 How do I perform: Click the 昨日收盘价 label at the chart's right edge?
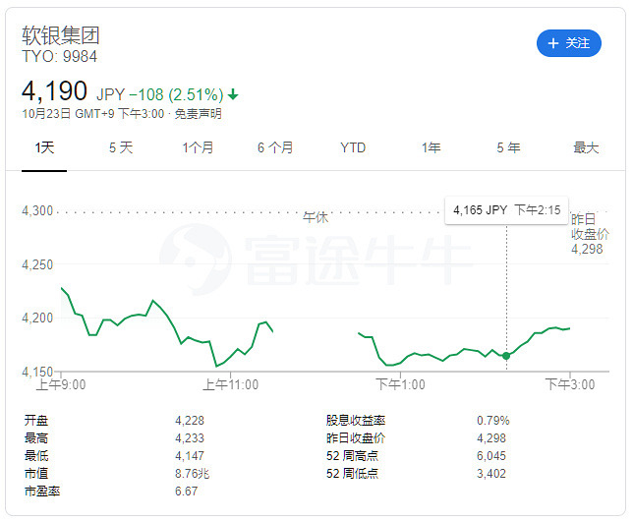[x=590, y=226]
